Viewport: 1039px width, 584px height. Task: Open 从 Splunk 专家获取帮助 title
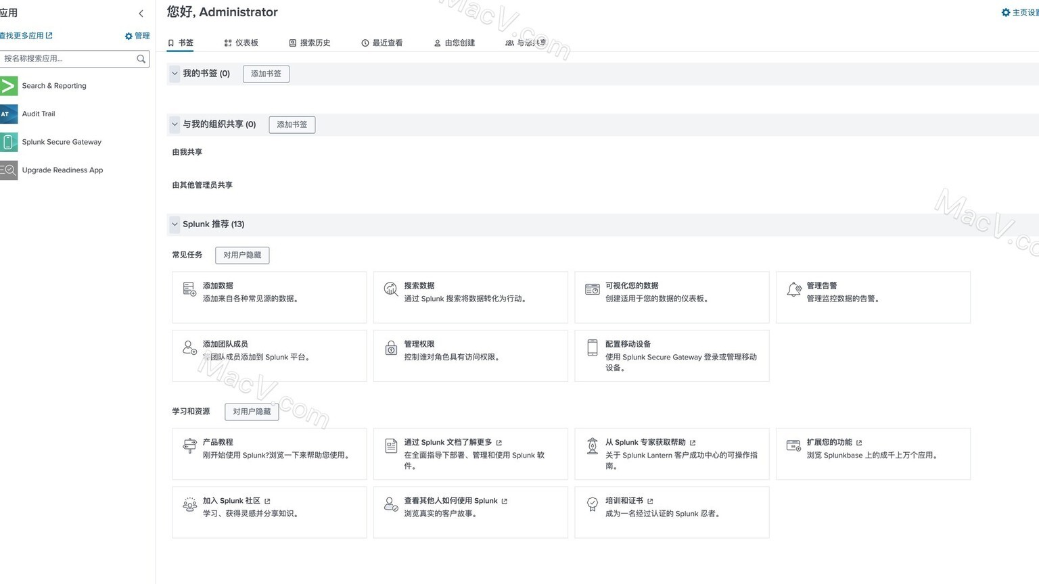(x=645, y=442)
